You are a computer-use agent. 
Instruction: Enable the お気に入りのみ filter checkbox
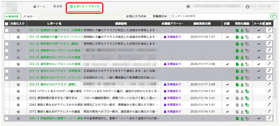pos(124,16)
